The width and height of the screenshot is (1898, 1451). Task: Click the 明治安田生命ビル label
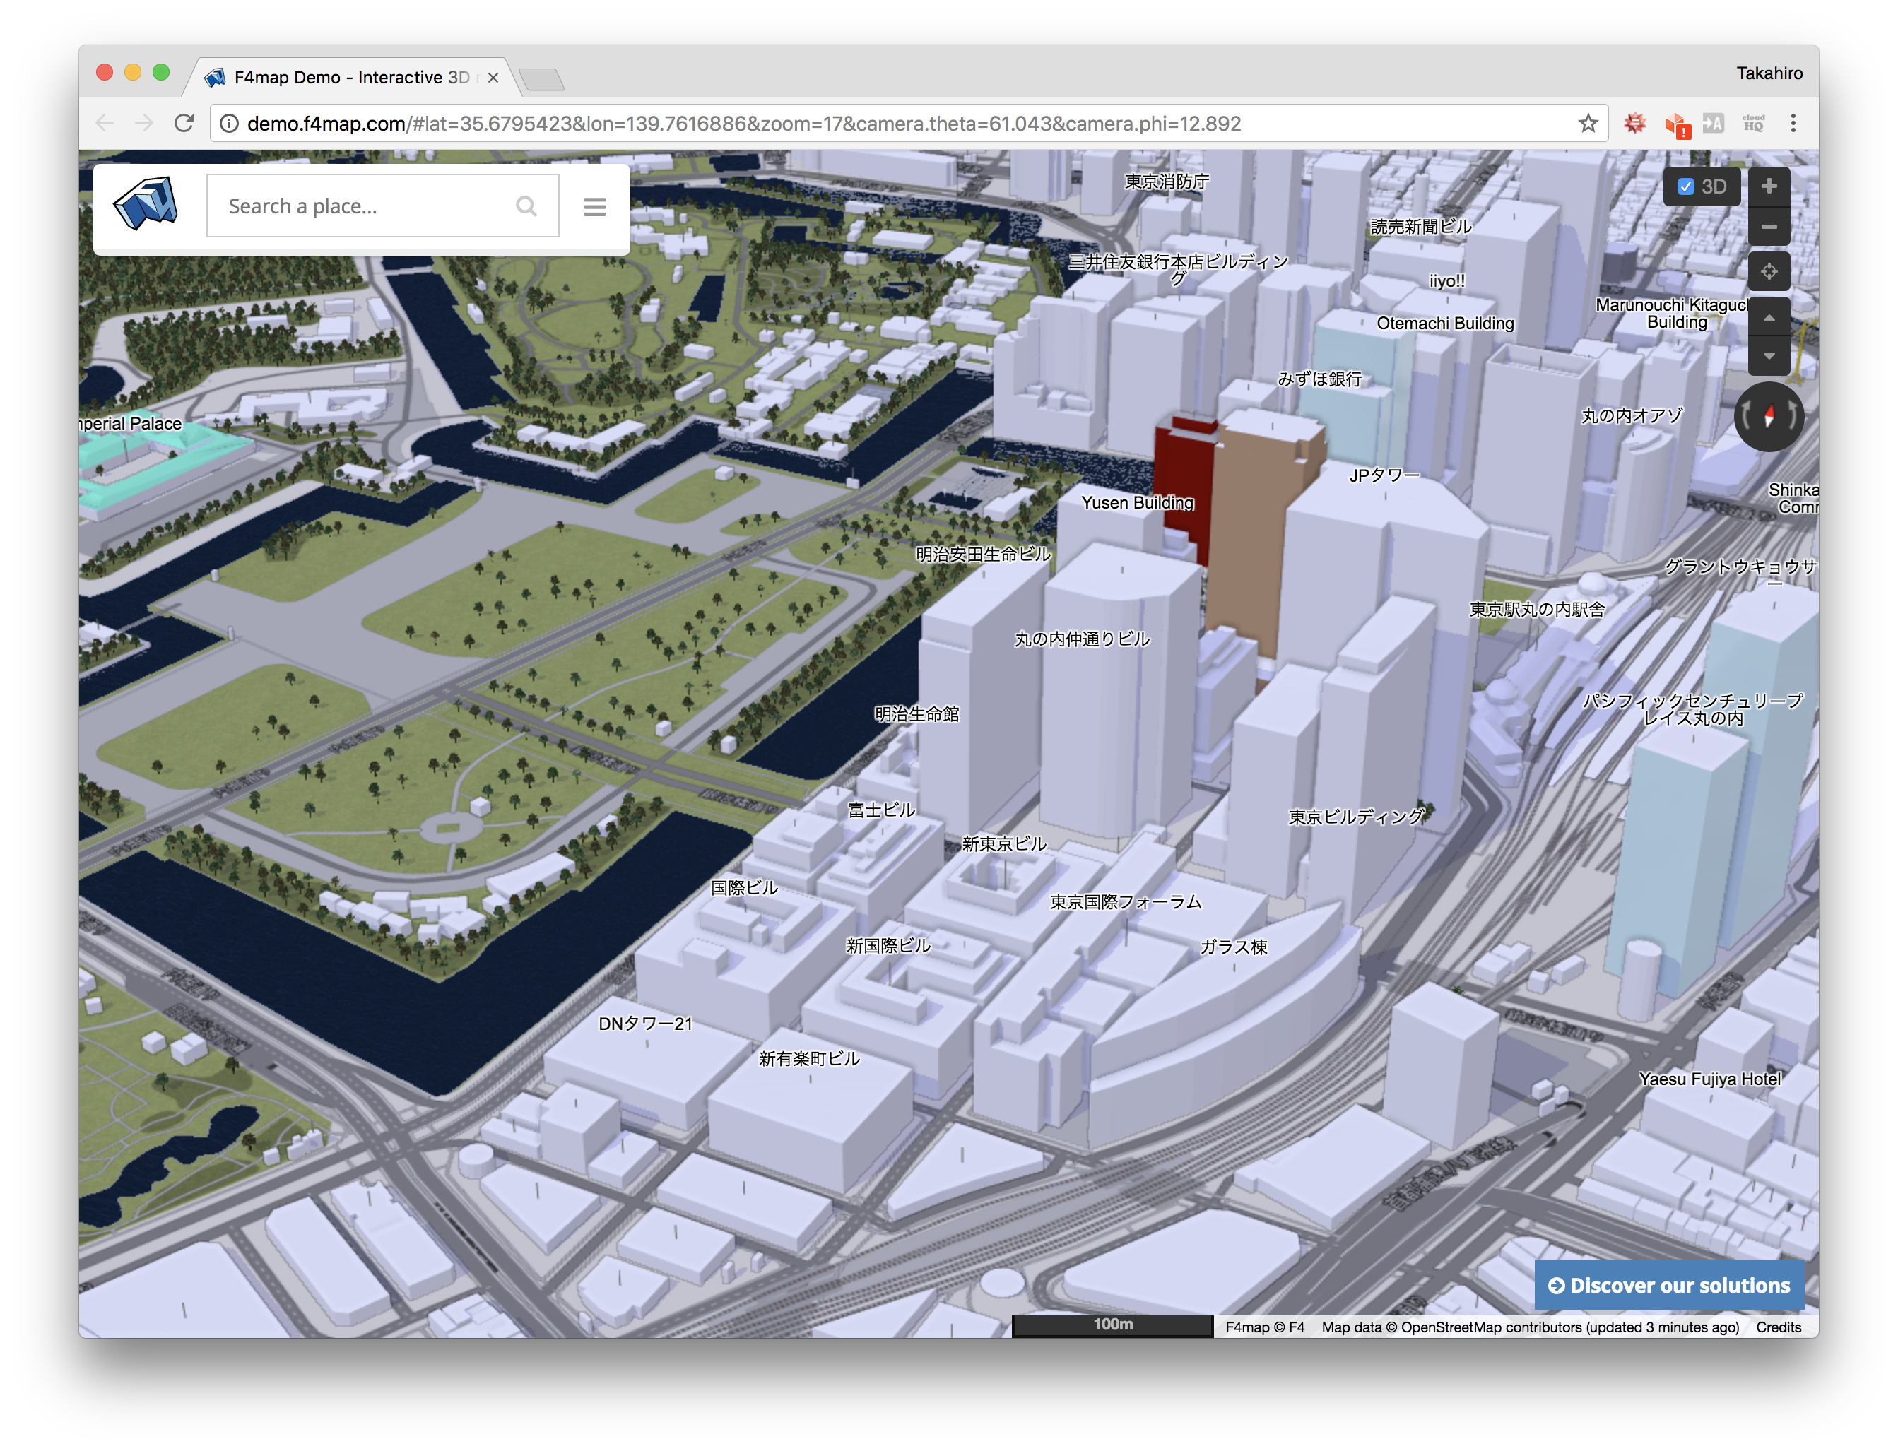coord(982,555)
